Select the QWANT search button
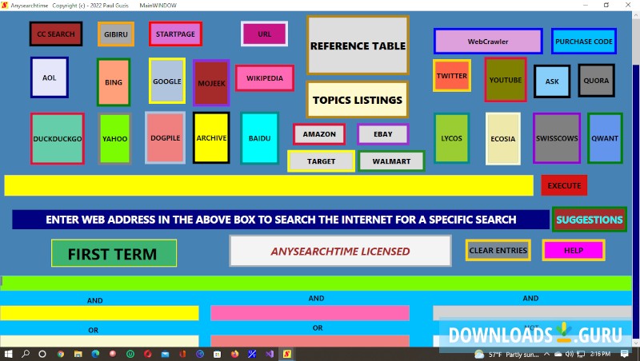The image size is (640, 361). 605,138
